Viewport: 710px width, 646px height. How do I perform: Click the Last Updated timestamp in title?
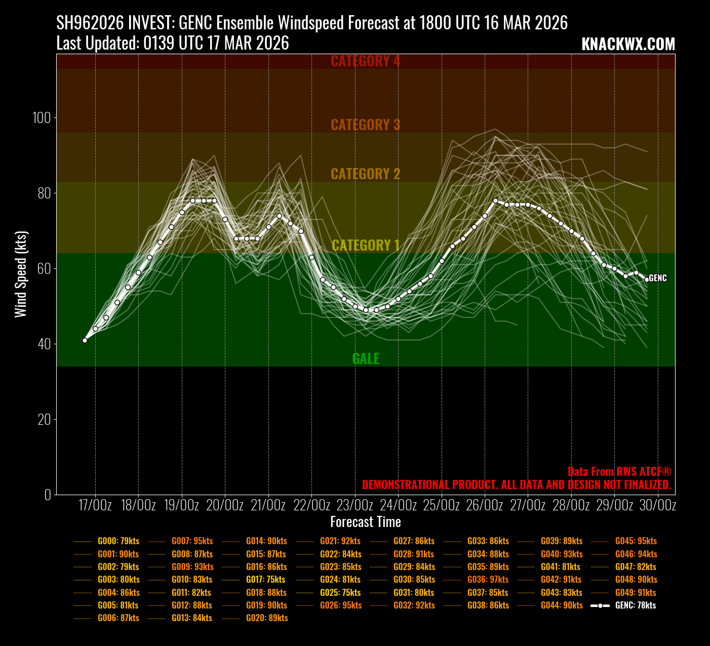[173, 44]
